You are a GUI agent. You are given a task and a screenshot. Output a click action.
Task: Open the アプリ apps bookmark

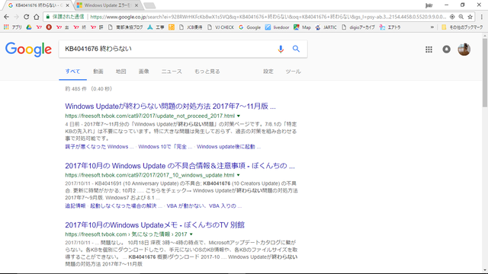(x=13, y=27)
